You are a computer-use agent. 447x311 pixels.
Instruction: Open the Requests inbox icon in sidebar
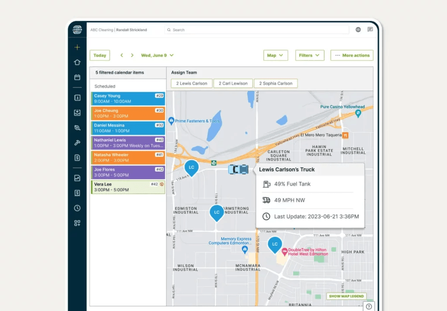(x=77, y=113)
